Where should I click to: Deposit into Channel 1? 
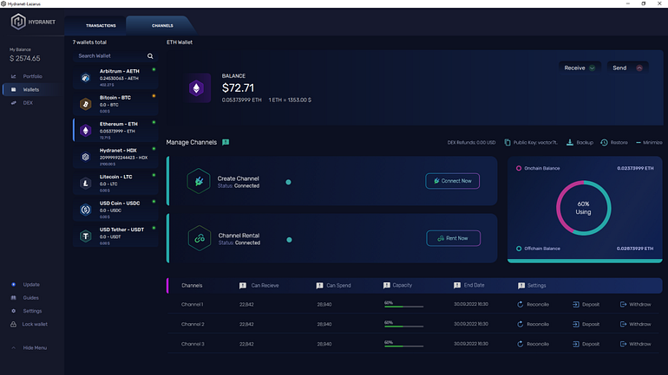(586, 305)
